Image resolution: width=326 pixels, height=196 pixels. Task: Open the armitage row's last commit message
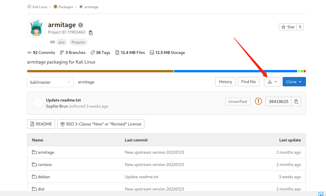pos(154,152)
